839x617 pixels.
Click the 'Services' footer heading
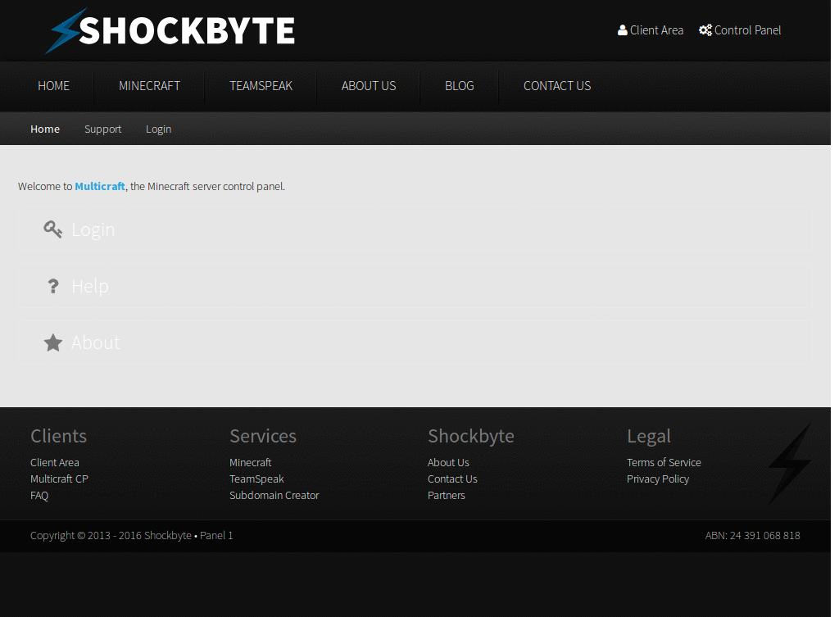pos(263,436)
